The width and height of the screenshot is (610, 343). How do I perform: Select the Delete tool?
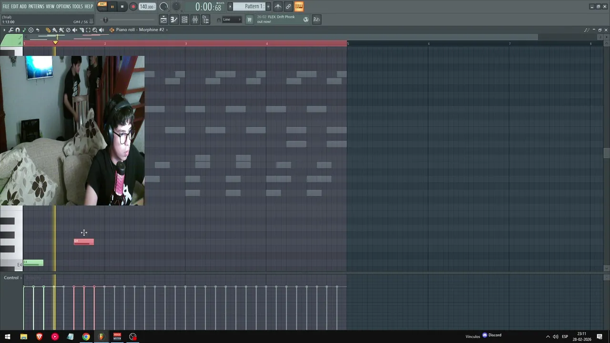(x=68, y=30)
